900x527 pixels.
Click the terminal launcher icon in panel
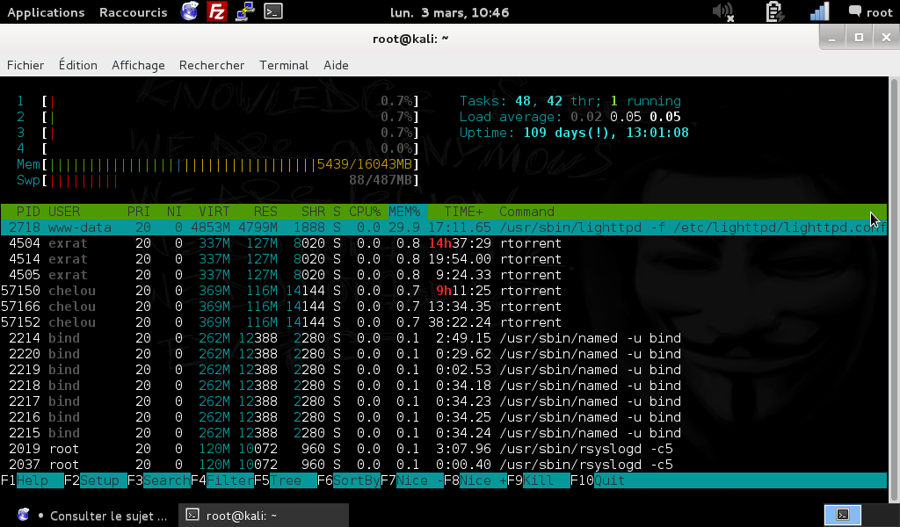[274, 12]
